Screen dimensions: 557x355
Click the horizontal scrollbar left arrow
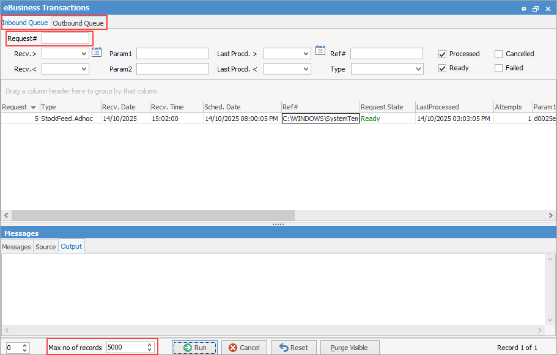[x=6, y=216]
